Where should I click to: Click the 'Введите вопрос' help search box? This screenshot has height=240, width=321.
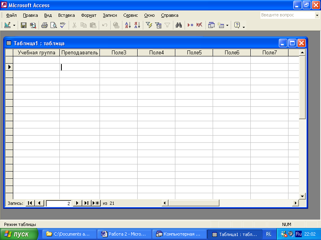(x=287, y=15)
